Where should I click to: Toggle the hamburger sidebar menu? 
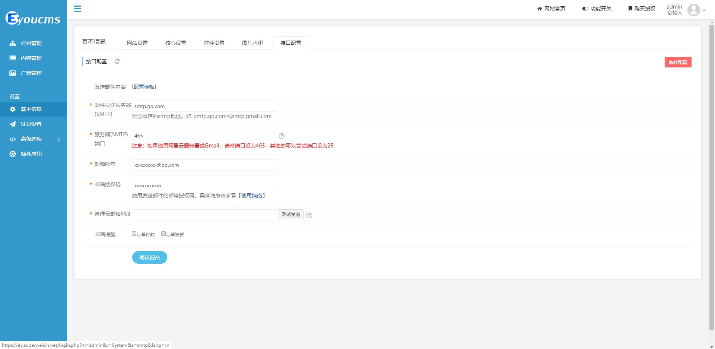[77, 9]
